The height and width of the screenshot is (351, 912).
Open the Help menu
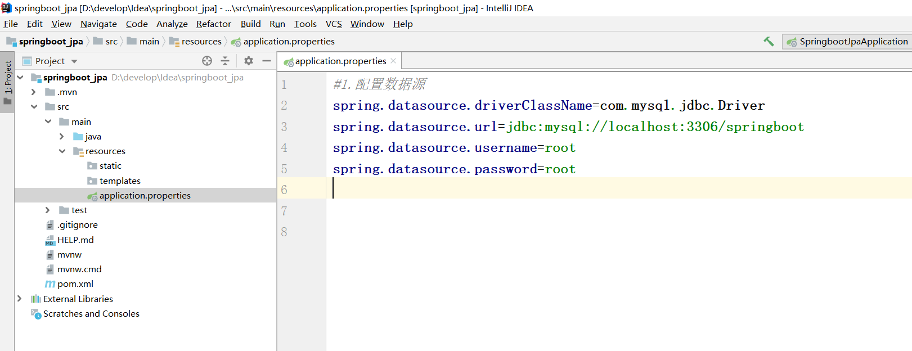403,24
